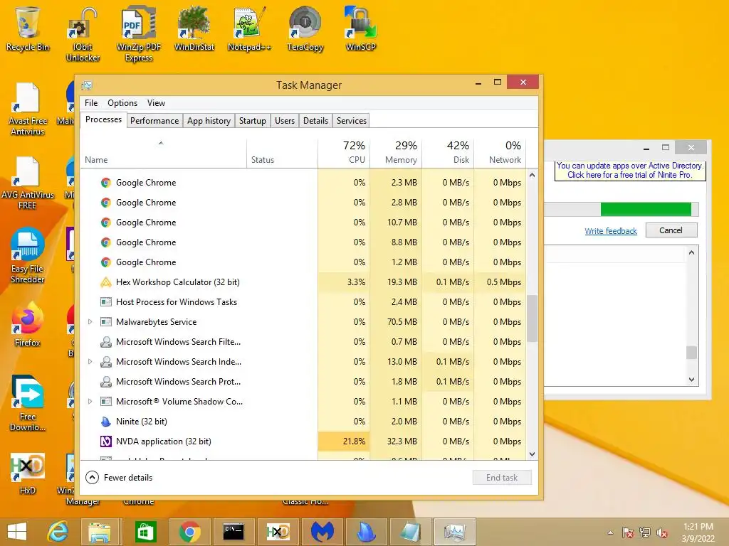Open the TeraCopy desktop shortcut
The width and height of the screenshot is (729, 546).
point(305,28)
